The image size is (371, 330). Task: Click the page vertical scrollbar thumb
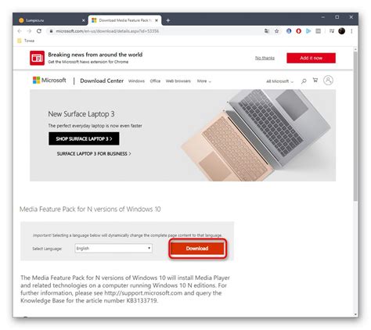355,127
